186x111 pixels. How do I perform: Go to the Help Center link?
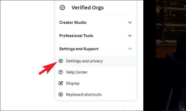tap(77, 72)
